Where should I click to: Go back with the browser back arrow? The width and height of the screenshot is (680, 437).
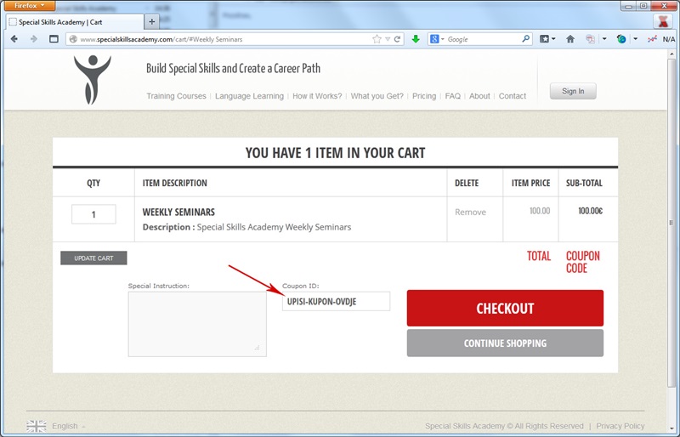[14, 39]
